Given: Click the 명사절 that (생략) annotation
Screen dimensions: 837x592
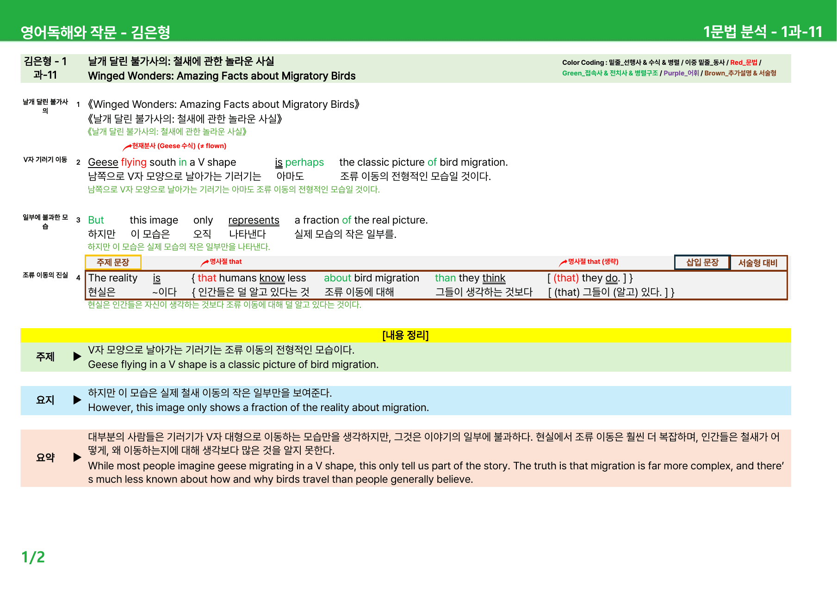Looking at the screenshot, I should [x=593, y=262].
